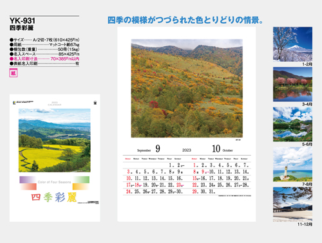Open the 1-2月 snowy Mt. Fuji thumbnail
The image size is (322, 243).
point(292,44)
